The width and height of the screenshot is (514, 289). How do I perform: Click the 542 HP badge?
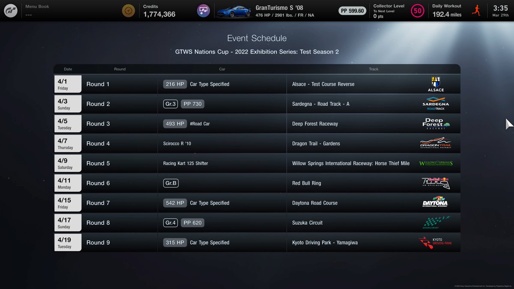(175, 203)
